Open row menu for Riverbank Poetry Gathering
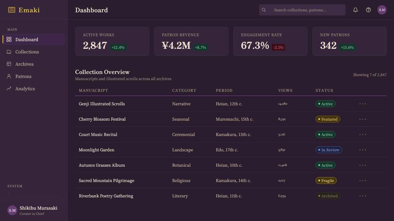 click(363, 196)
